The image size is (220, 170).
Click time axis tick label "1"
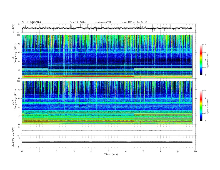pos(39,151)
